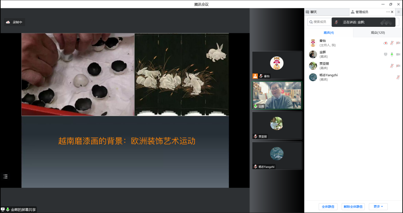The height and width of the screenshot is (213, 403).
Task: Click the orange host icon on 秦怡's video tile
Action: coord(255,76)
